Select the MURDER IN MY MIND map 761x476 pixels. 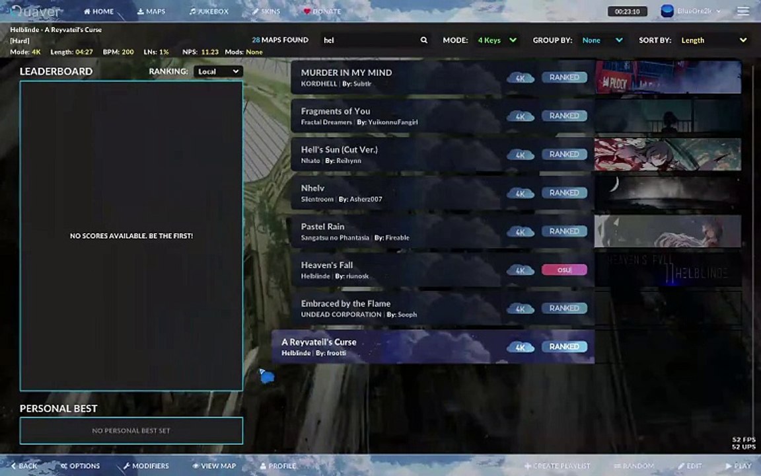[x=443, y=77]
